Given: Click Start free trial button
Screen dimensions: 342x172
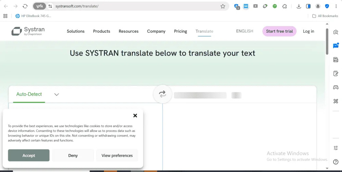Looking at the screenshot, I should (279, 31).
